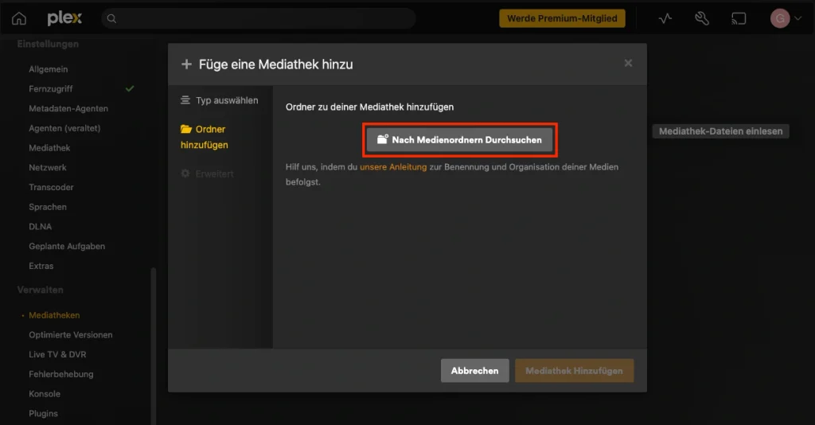Open Netzwerk settings
Screen dimensions: 815x425
(x=47, y=168)
